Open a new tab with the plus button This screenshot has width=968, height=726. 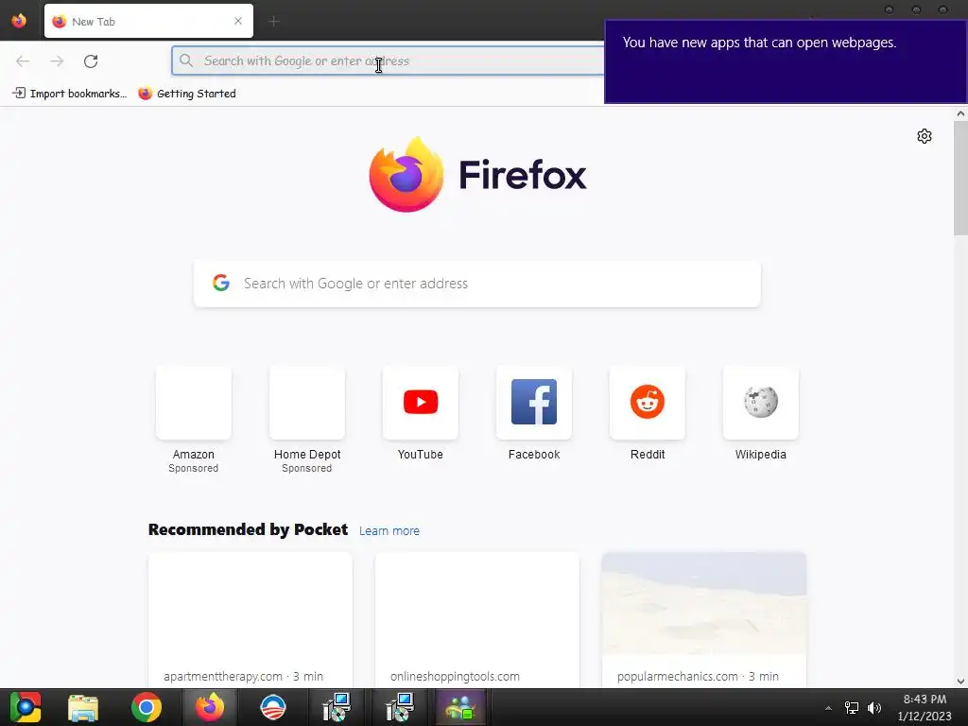273,22
